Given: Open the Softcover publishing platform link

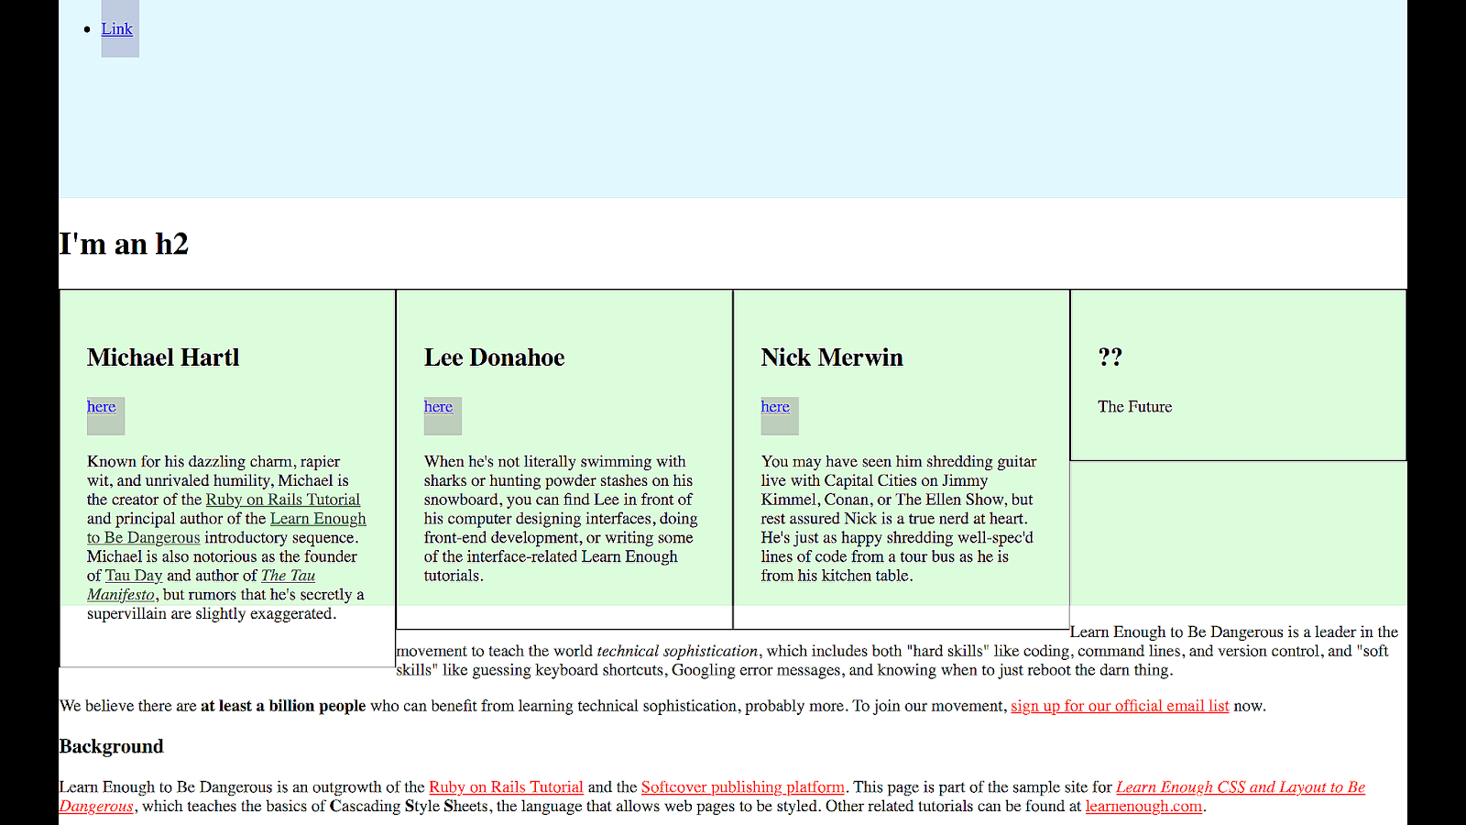Looking at the screenshot, I should [743, 786].
